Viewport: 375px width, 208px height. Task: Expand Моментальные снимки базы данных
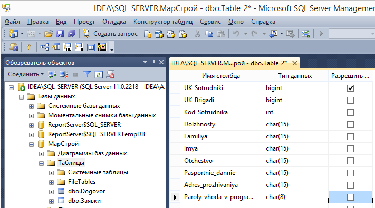[31, 116]
